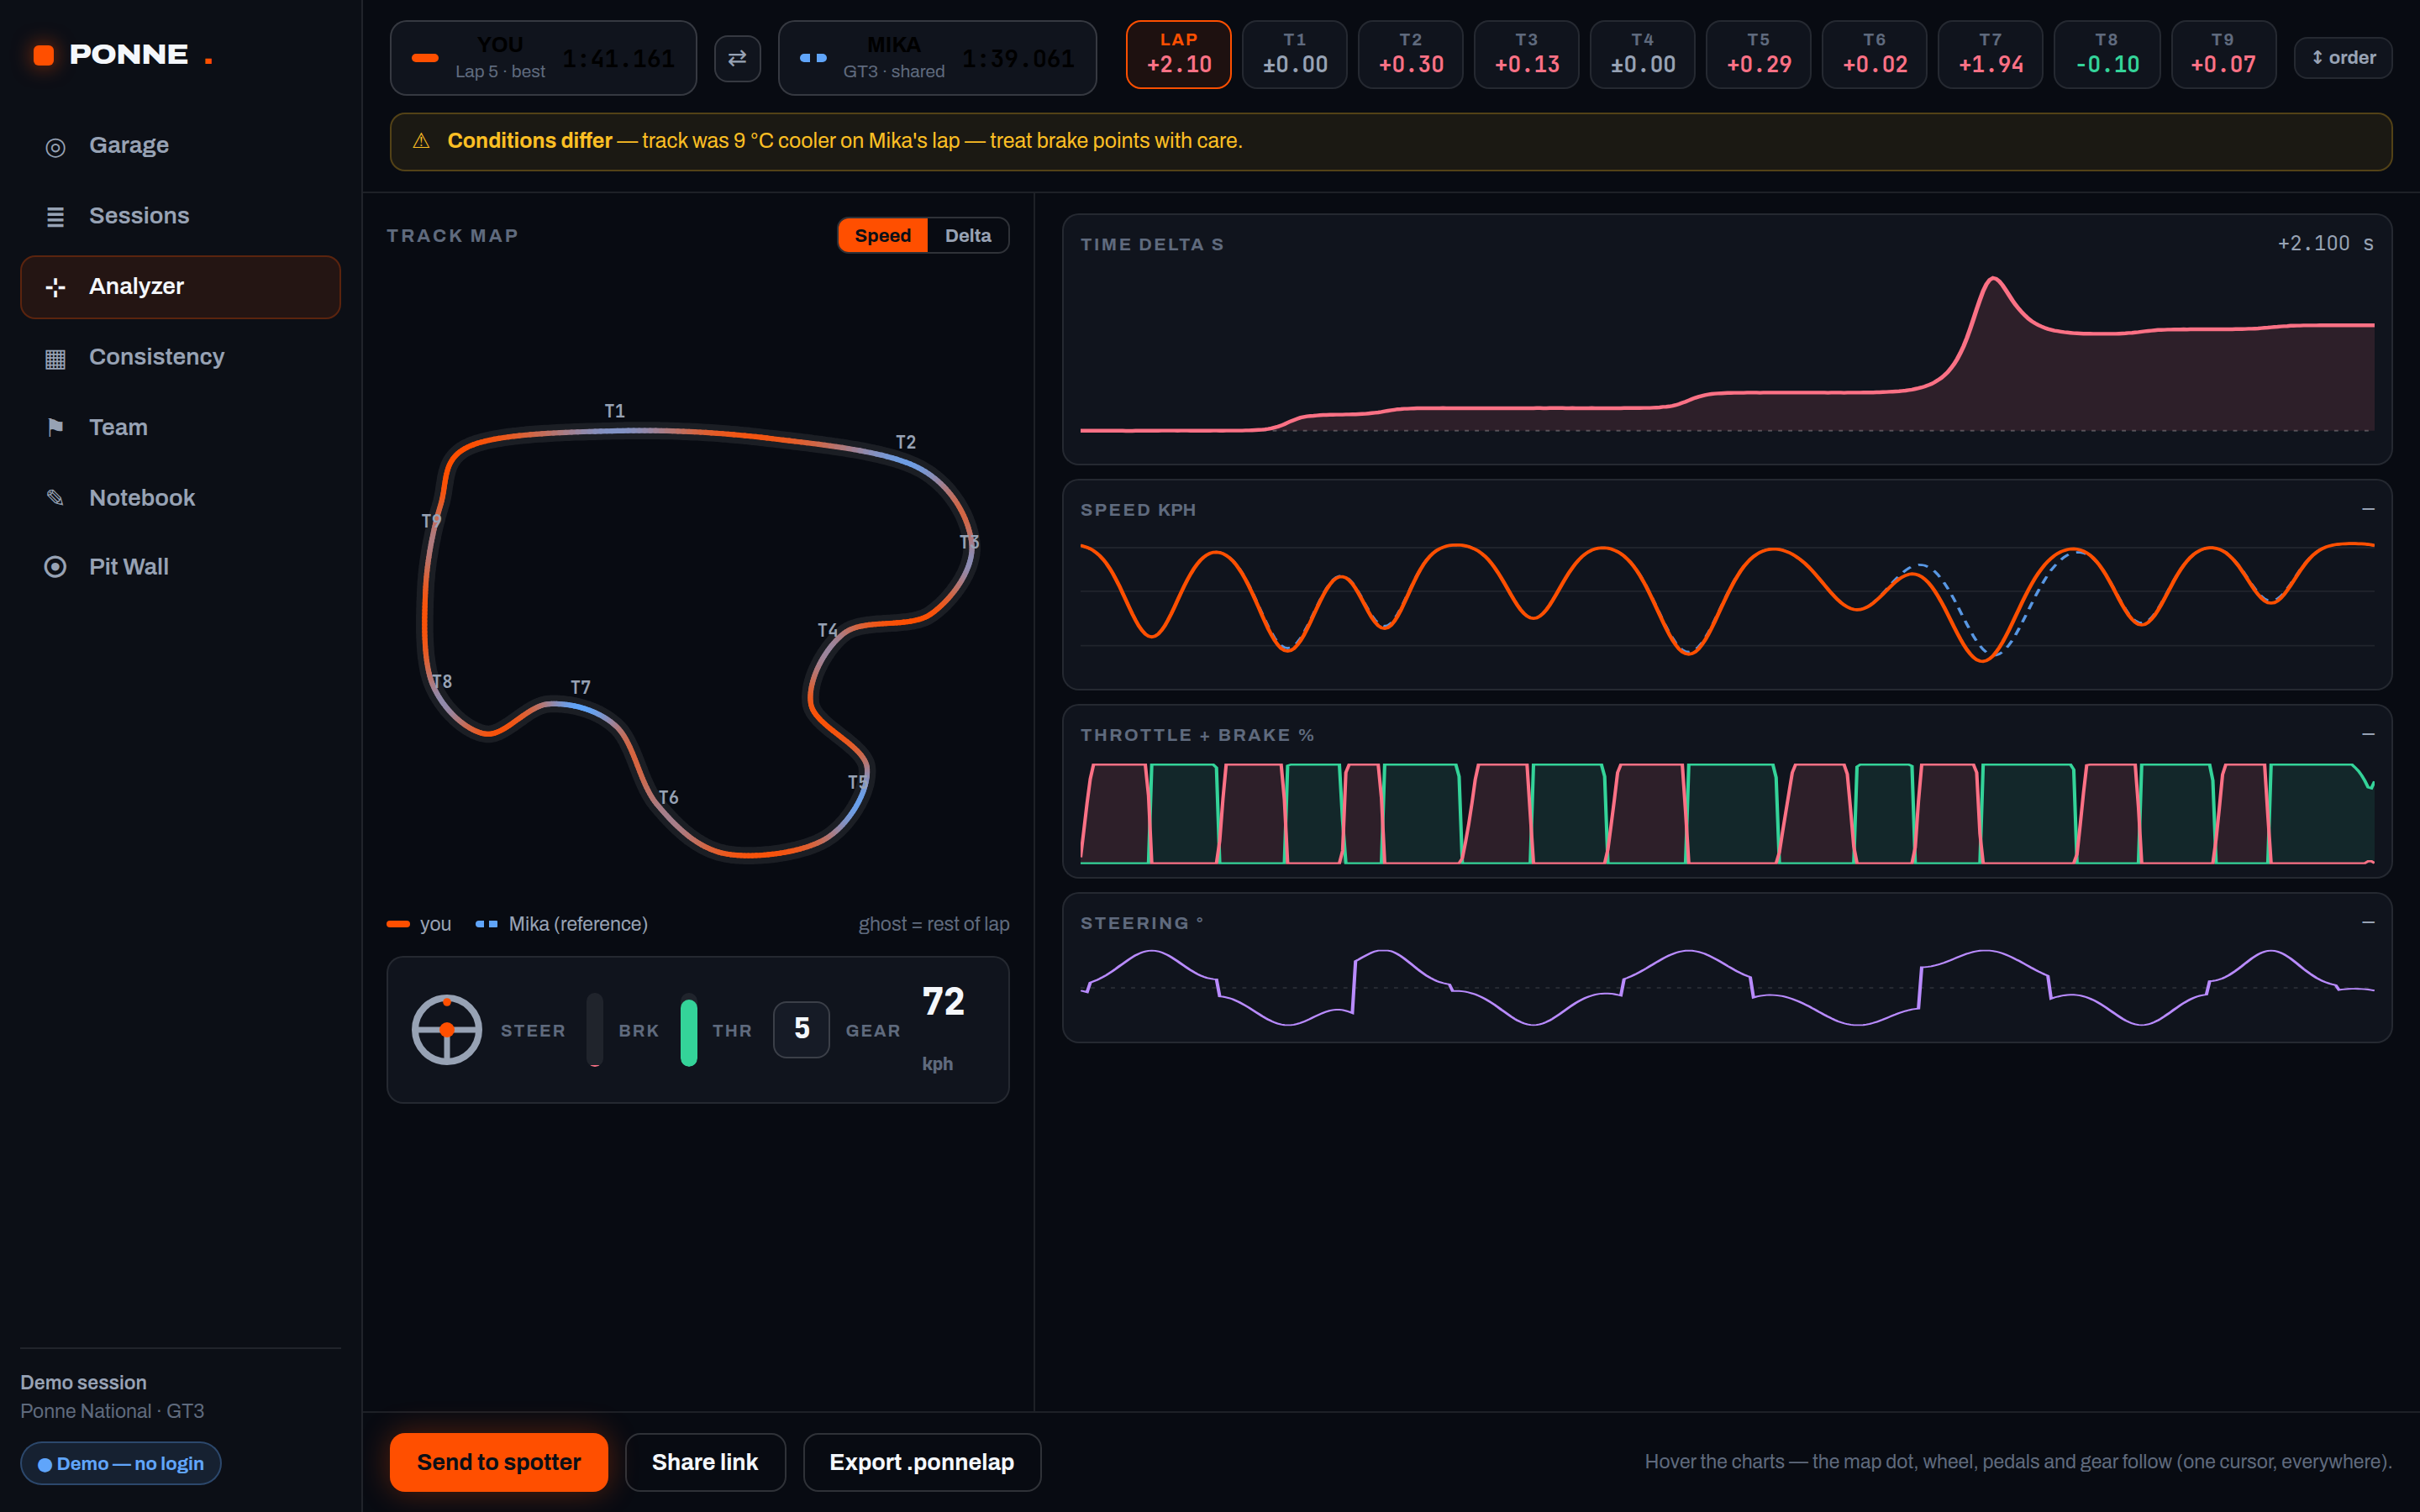Select the T5 +0.29 sector chip
The image size is (2420, 1512).
[1758, 55]
